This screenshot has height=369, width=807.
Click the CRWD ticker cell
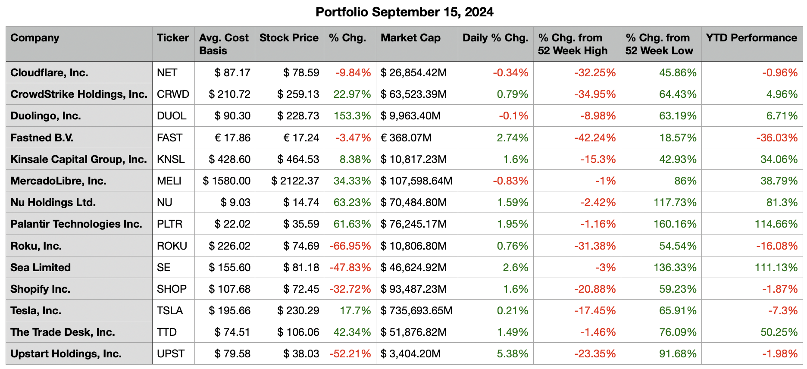pos(173,94)
